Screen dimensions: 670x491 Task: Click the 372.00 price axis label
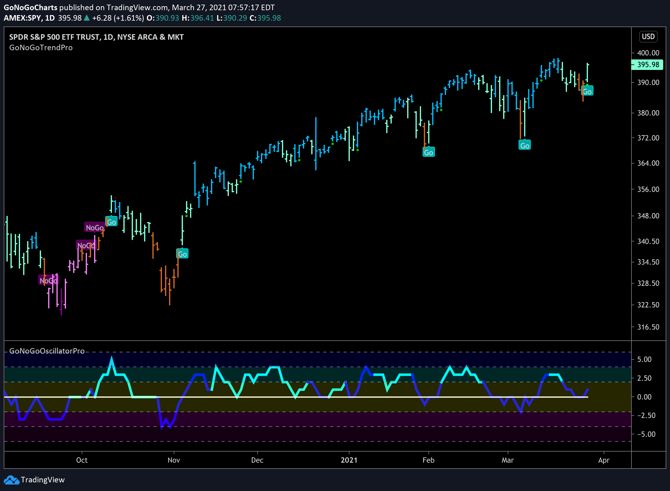point(648,138)
